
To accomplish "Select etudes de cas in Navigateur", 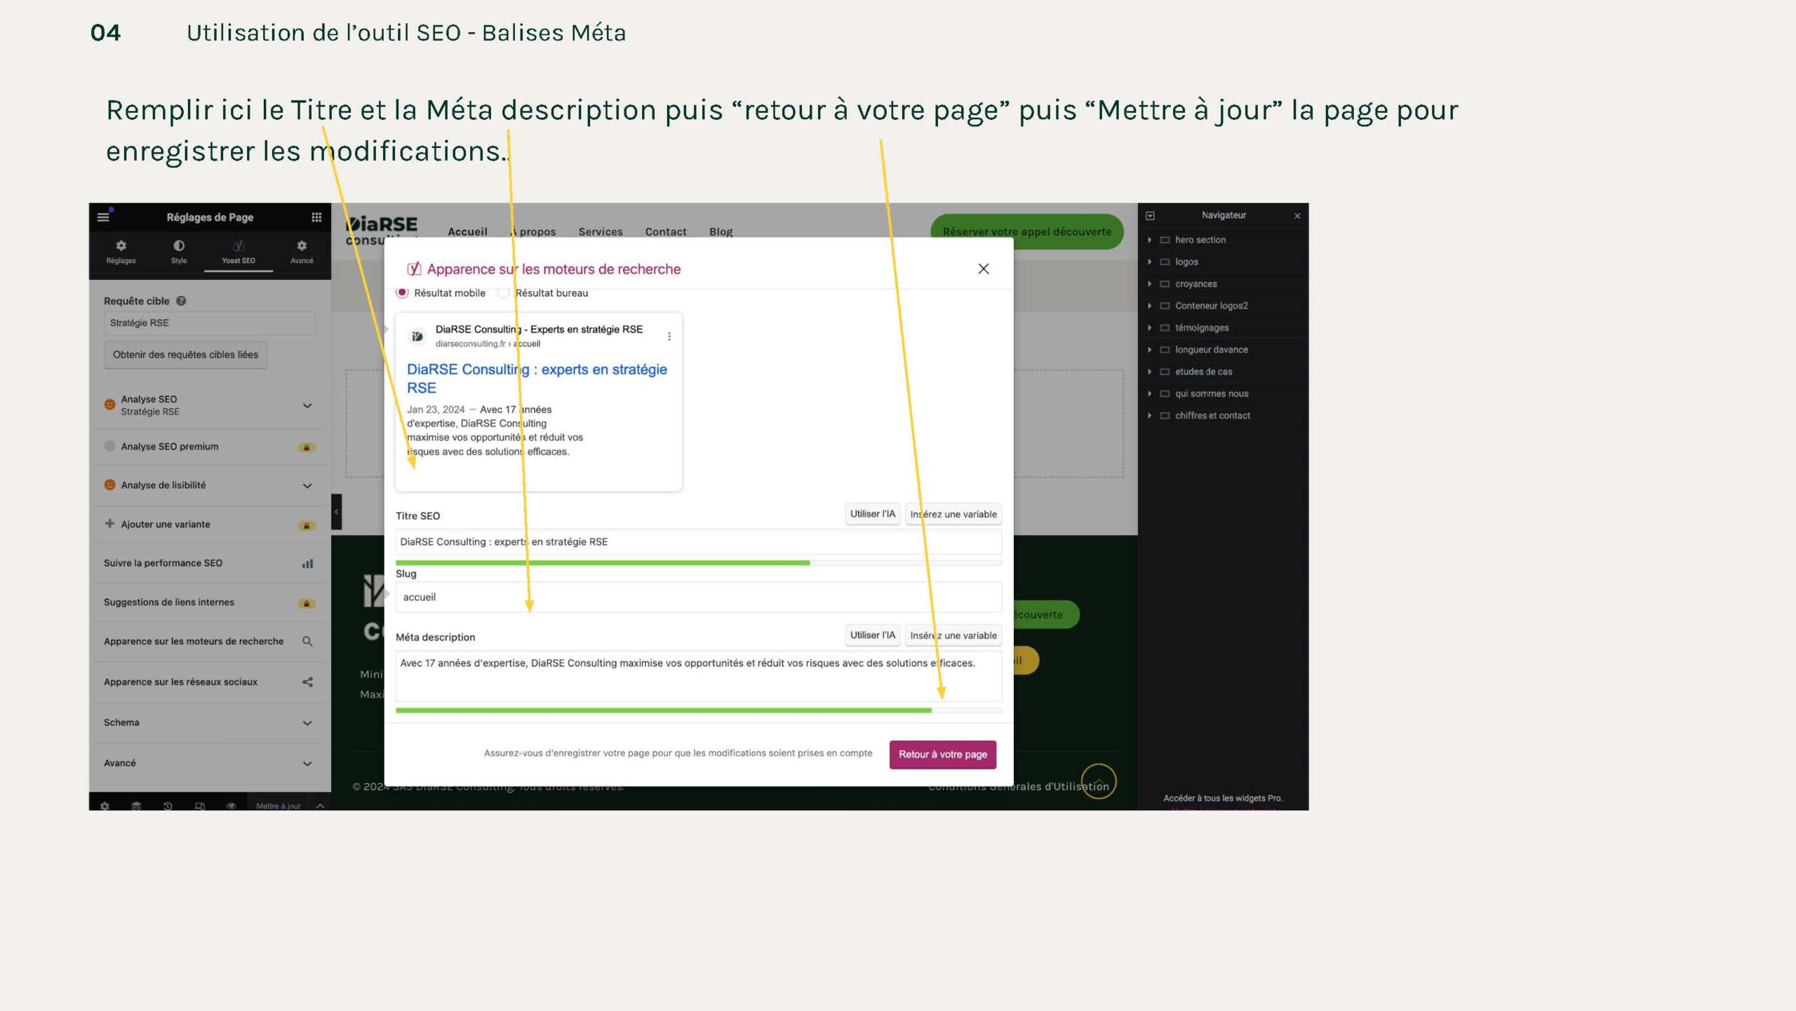I will click(x=1202, y=372).
